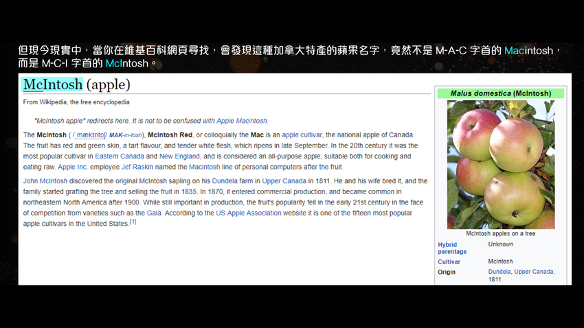Click the Malus domestica infobox header

pyautogui.click(x=501, y=93)
